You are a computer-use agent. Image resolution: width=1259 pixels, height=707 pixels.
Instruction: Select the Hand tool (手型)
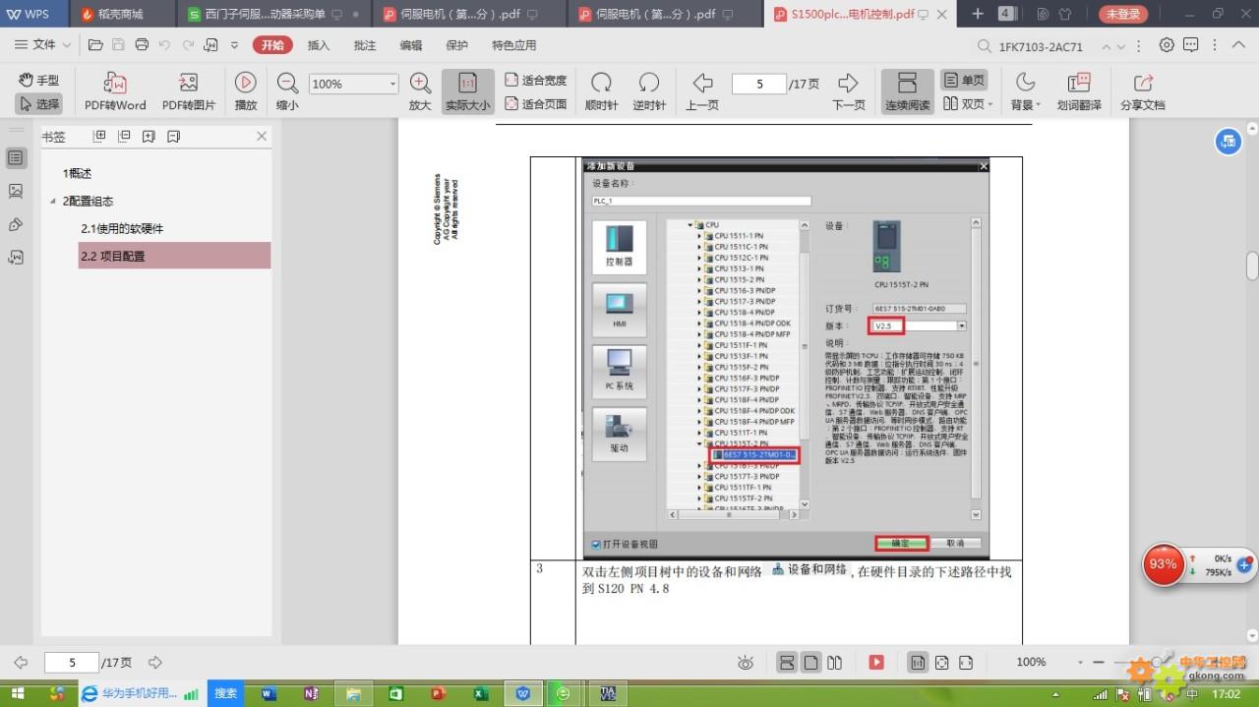[x=38, y=81]
